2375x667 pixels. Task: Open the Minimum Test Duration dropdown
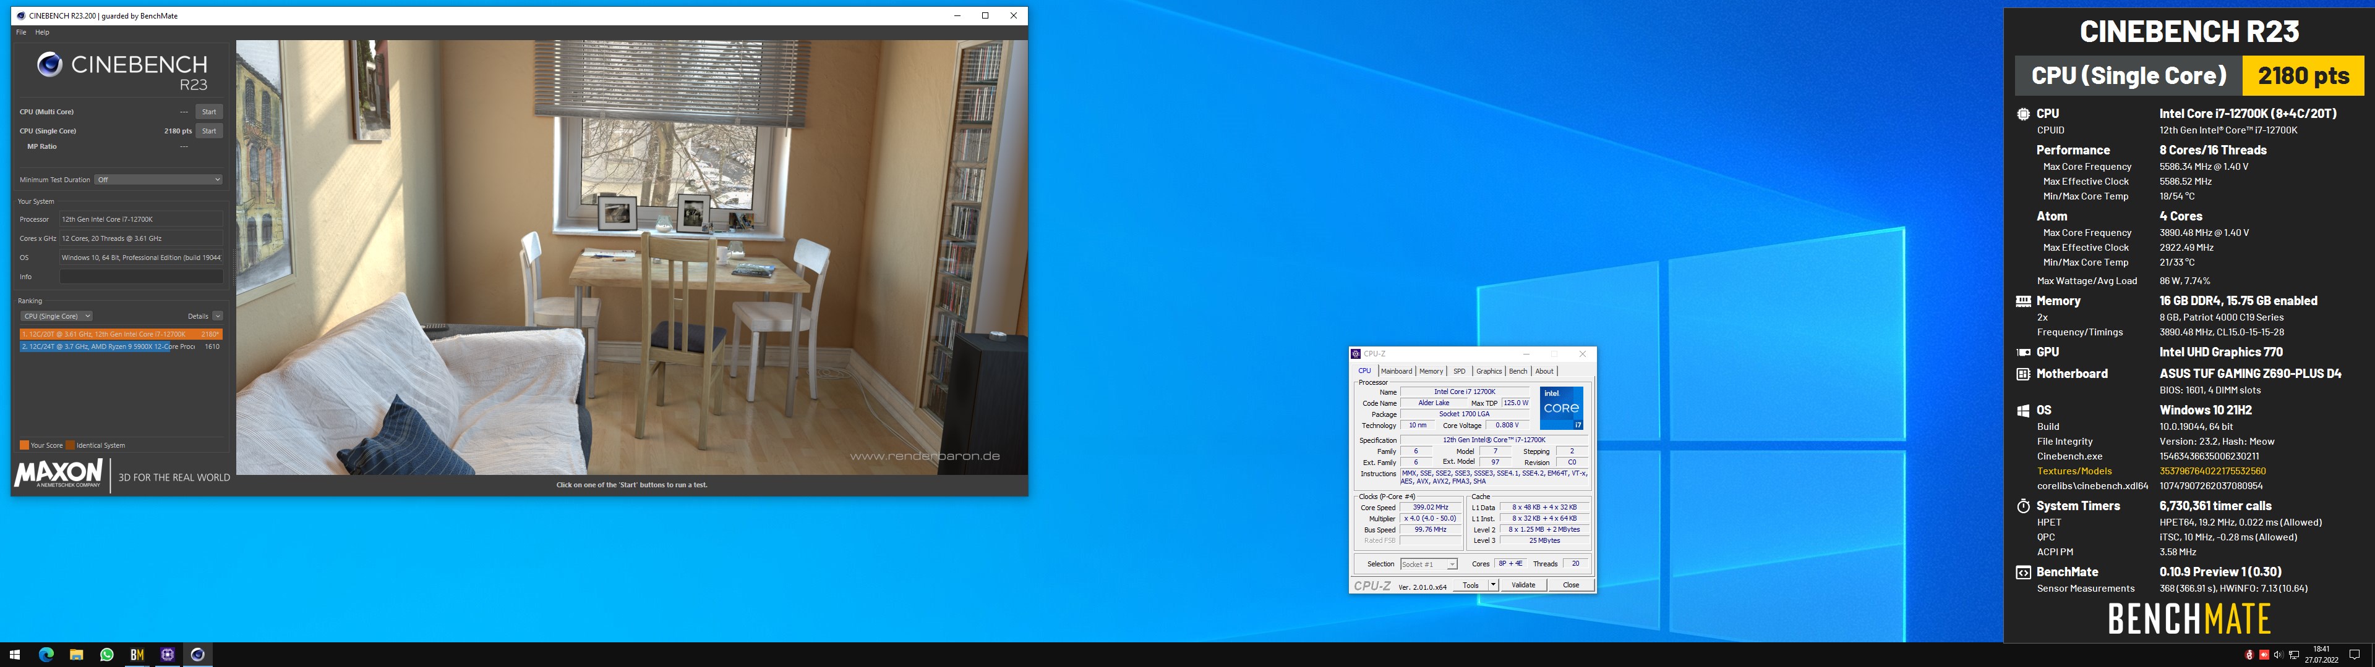coord(158,180)
